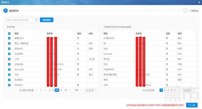Image resolution: width=202 pixels, height=109 pixels.
Task: Click the 南宁 city cell
Action: point(91,43)
